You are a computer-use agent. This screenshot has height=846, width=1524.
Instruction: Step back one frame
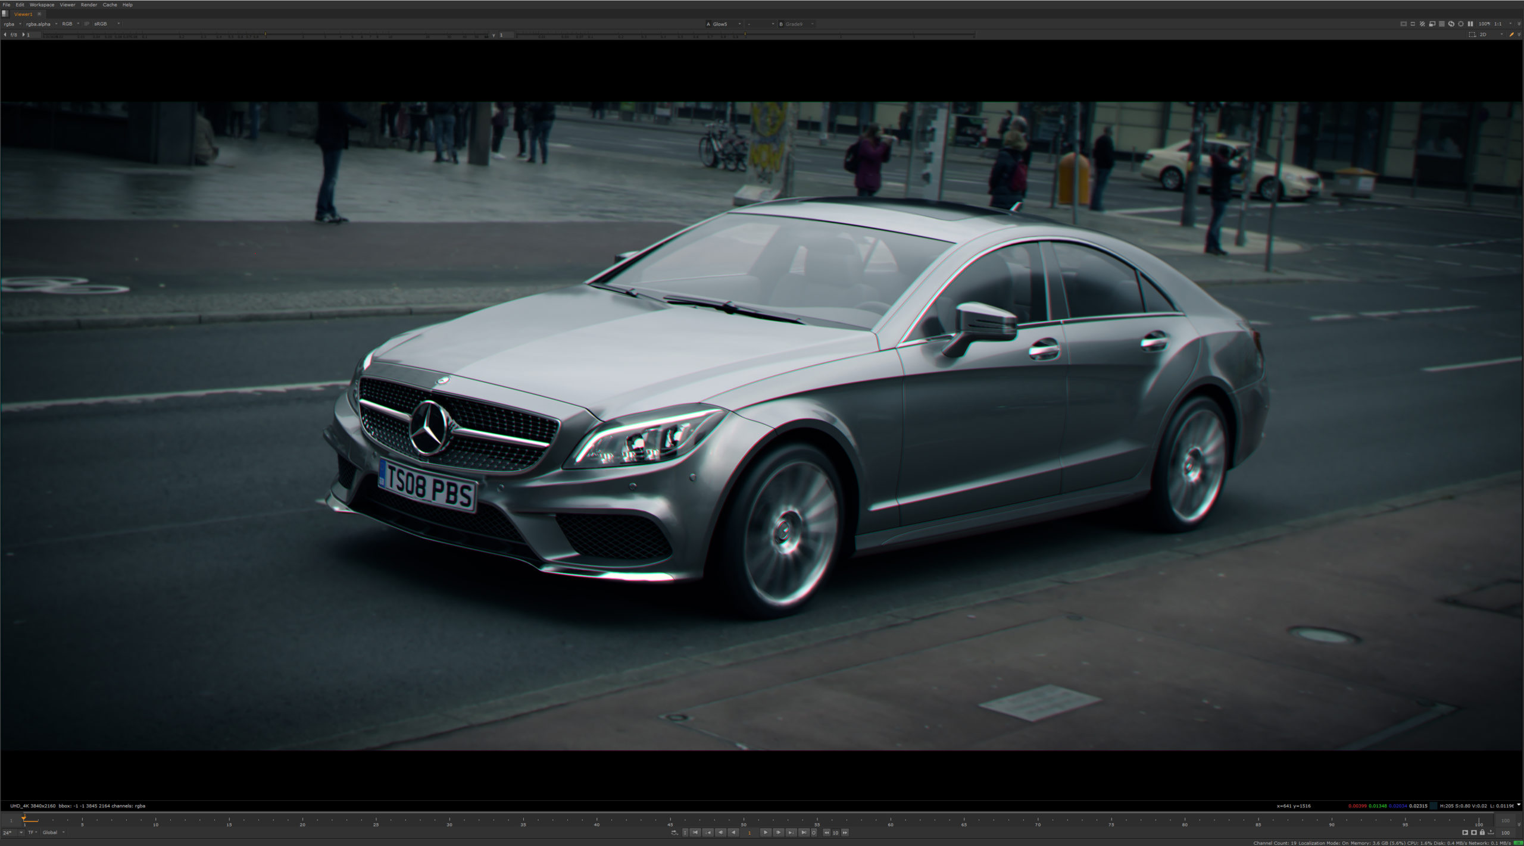click(x=720, y=832)
